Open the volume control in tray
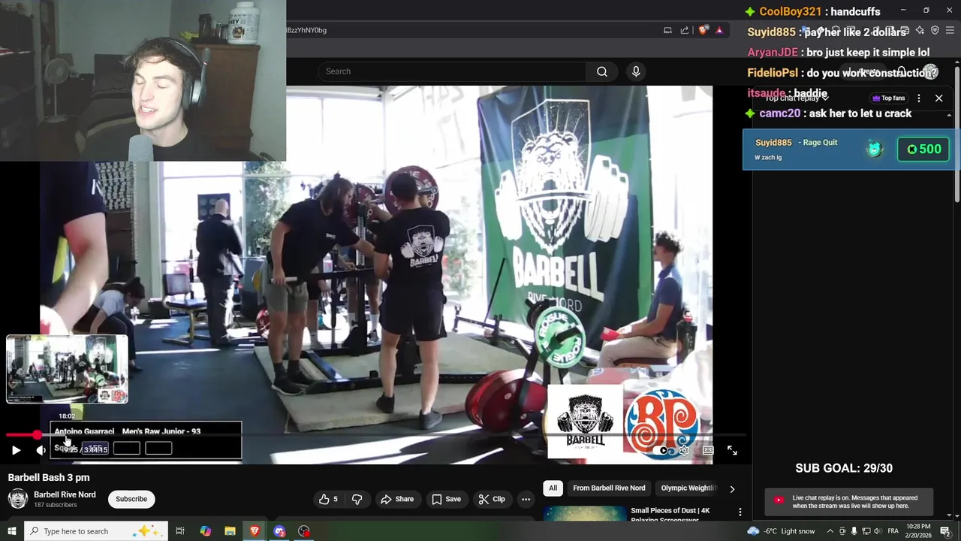This screenshot has height=541, width=961. (x=876, y=531)
